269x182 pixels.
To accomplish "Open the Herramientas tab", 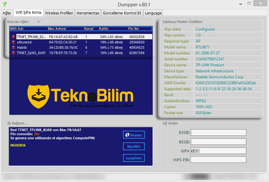I will point(88,13).
